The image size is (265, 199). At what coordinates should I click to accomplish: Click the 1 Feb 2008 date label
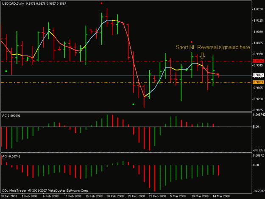pos(30,196)
